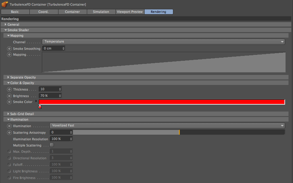Click the red Smoke Color gradient bar
Screen dimensions: 293x183
[x=162, y=102]
